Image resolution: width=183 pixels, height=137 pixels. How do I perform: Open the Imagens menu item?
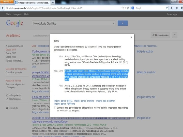[x=17, y=14]
